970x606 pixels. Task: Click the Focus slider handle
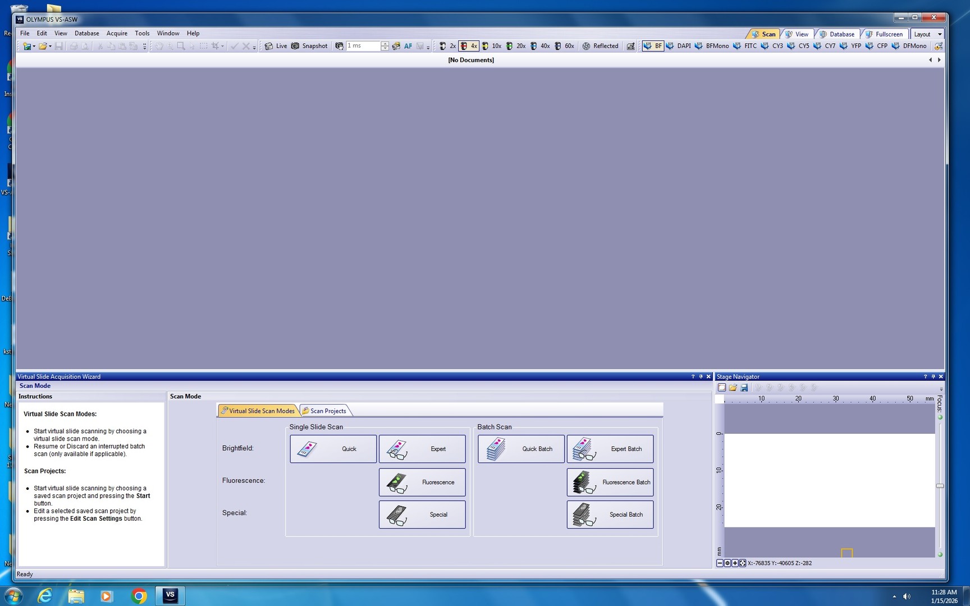tap(940, 486)
